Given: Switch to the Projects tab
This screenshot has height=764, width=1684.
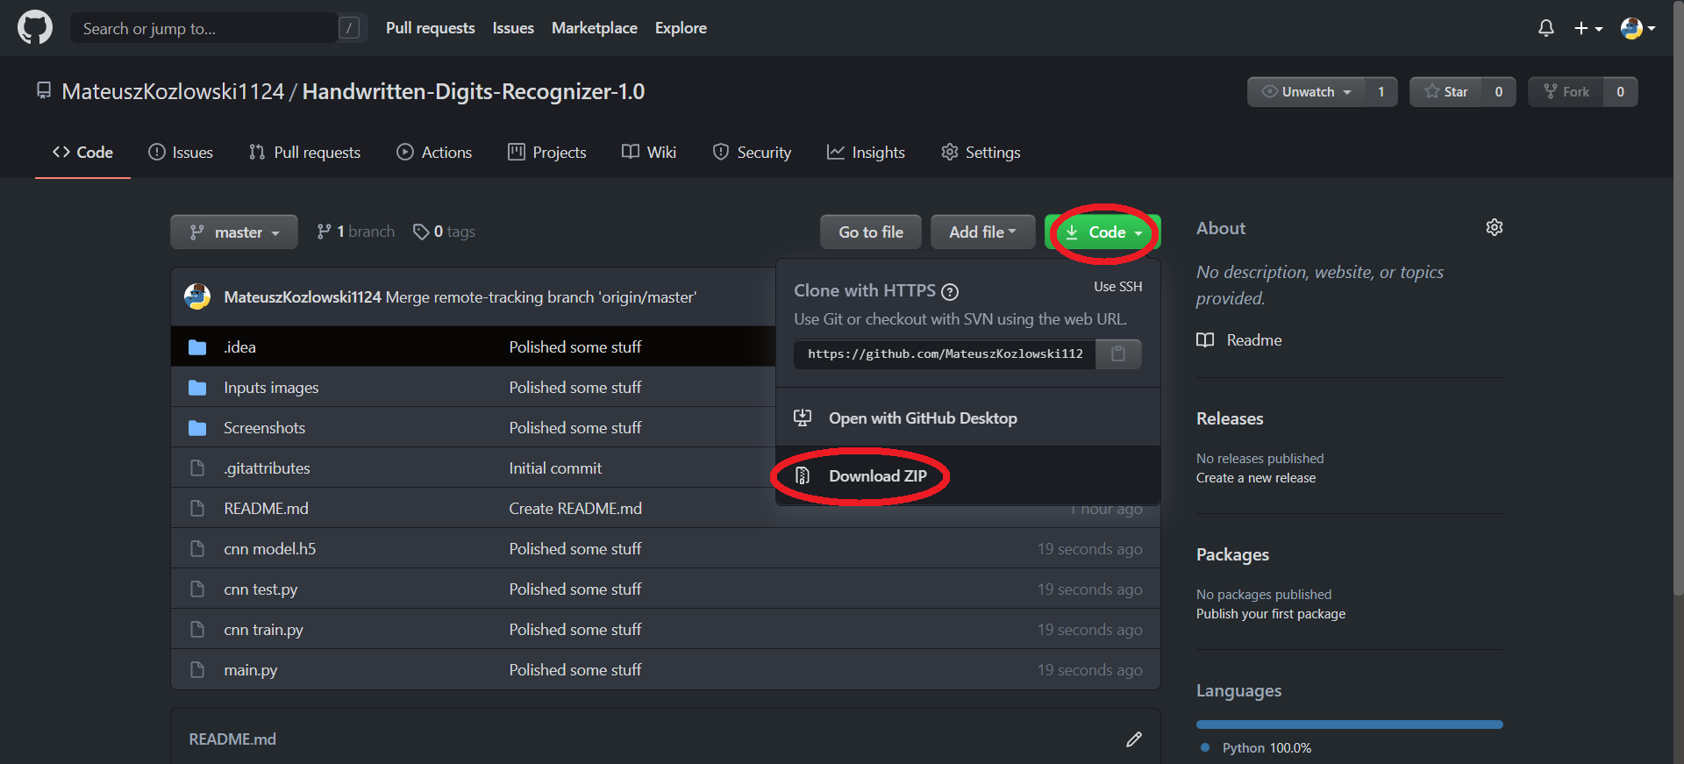Looking at the screenshot, I should pyautogui.click(x=547, y=153).
